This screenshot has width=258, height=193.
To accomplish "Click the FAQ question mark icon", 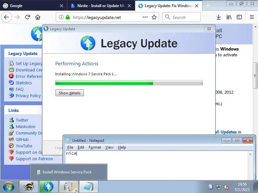I will (11, 89).
